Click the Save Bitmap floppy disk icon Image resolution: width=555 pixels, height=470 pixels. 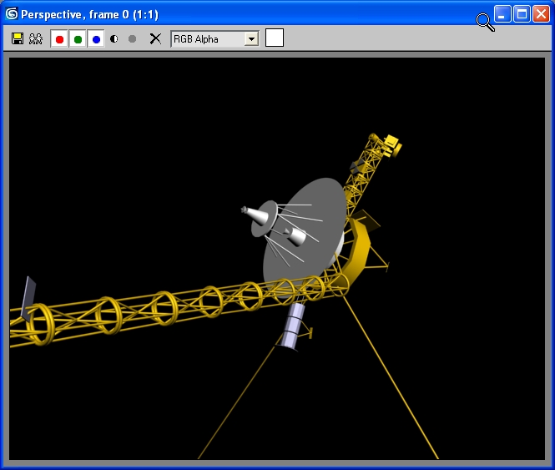click(18, 38)
